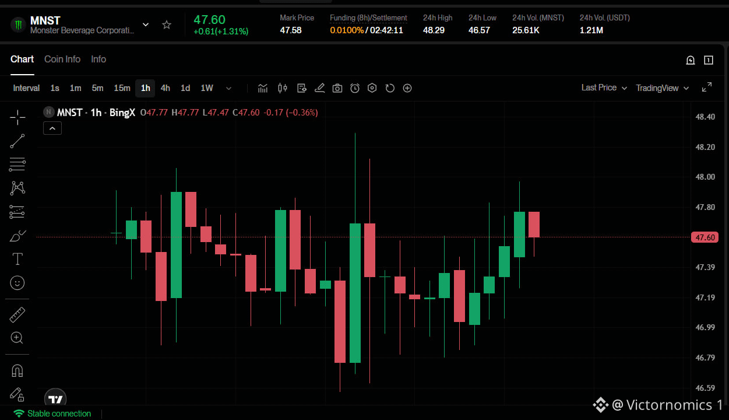Select the brush drawing tool
Screen dimensions: 729x420
click(17, 236)
